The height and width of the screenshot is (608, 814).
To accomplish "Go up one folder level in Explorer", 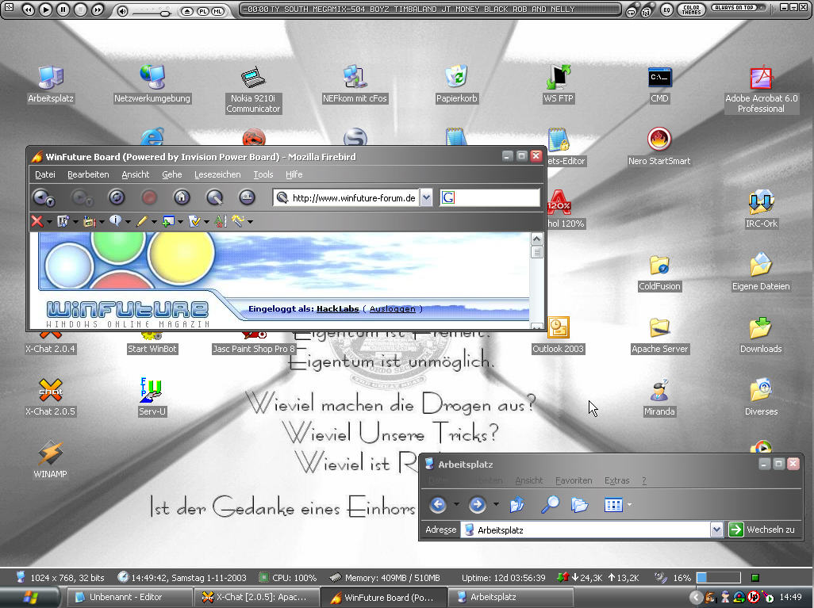I will point(517,504).
